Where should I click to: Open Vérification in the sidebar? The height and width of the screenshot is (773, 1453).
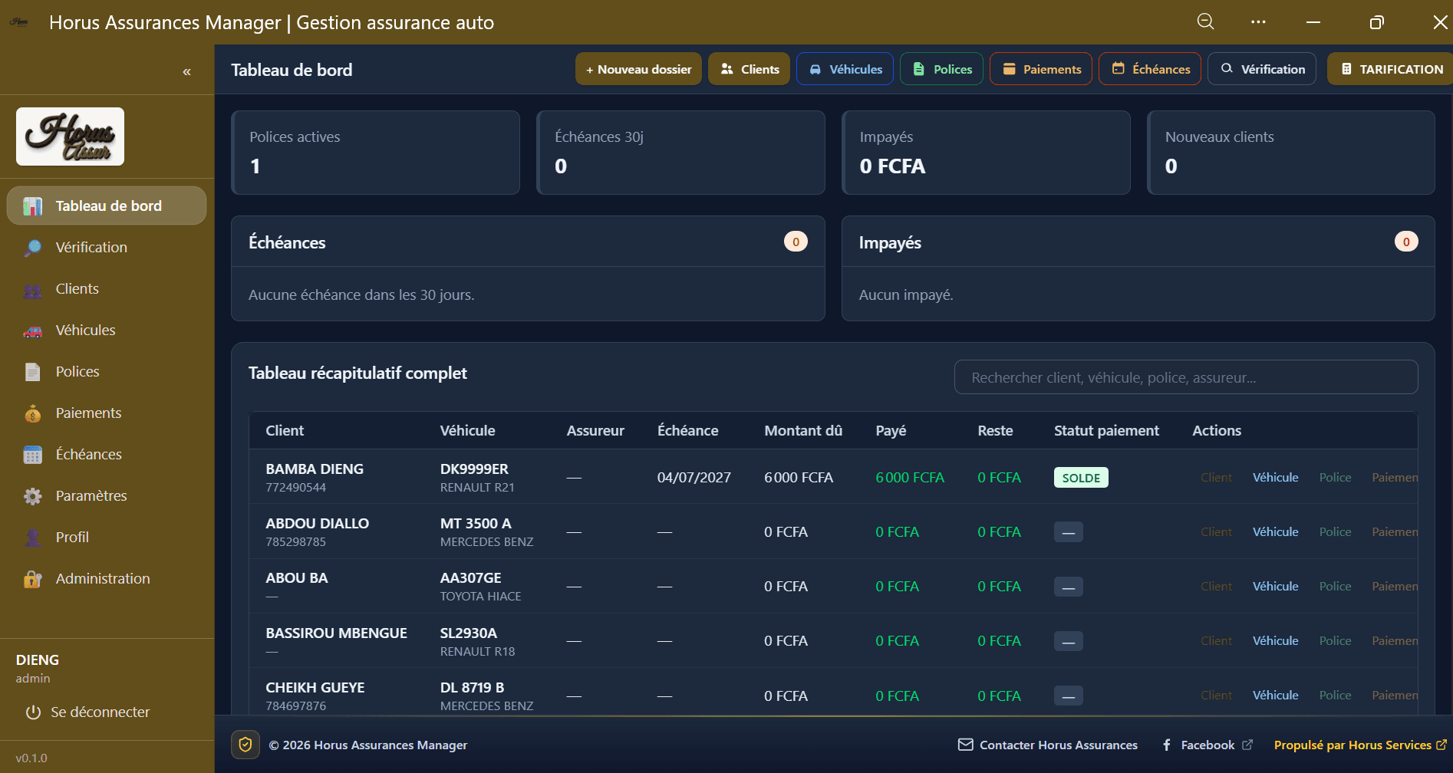click(x=107, y=247)
